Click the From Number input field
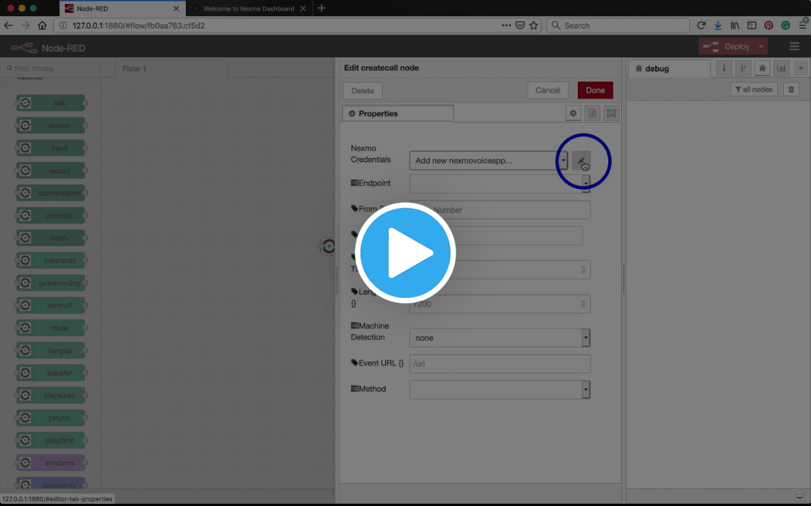This screenshot has width=811, height=506. tap(500, 210)
